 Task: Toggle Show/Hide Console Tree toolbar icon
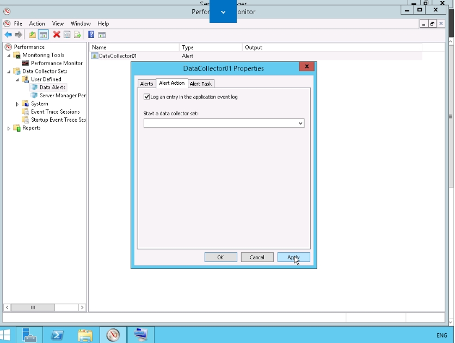pos(43,35)
